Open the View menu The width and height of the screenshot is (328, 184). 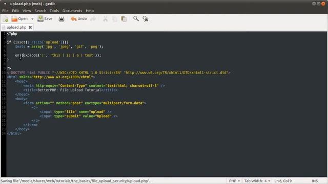[x=27, y=11]
